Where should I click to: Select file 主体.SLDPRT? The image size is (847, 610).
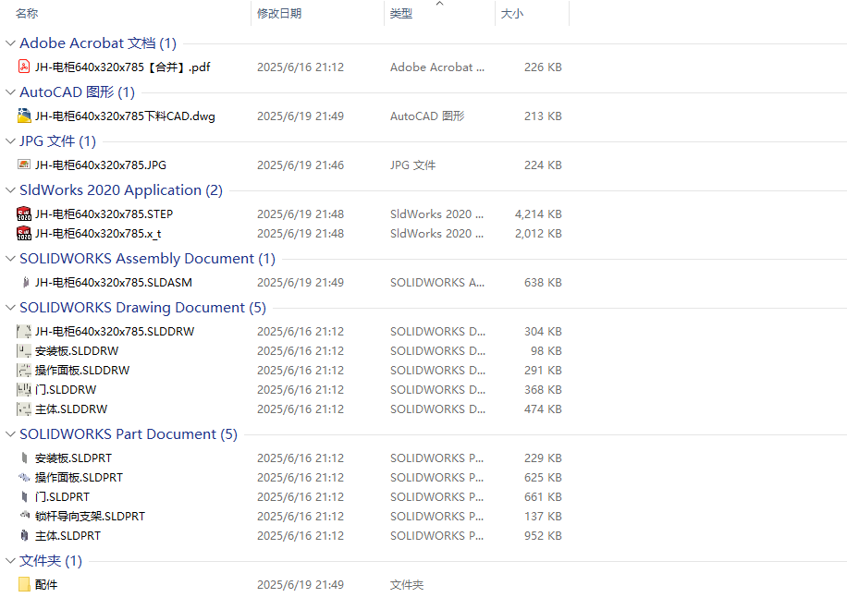[x=68, y=535]
